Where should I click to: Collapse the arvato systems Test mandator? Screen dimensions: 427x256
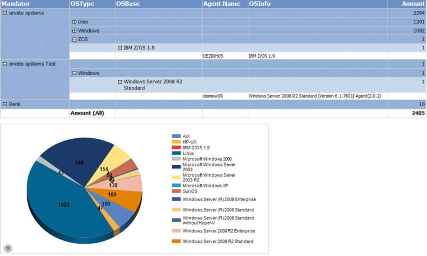point(5,64)
